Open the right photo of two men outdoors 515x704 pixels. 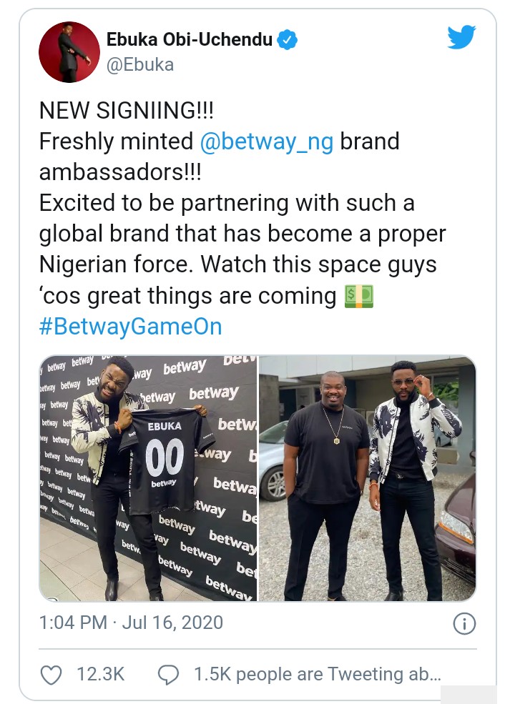click(366, 477)
